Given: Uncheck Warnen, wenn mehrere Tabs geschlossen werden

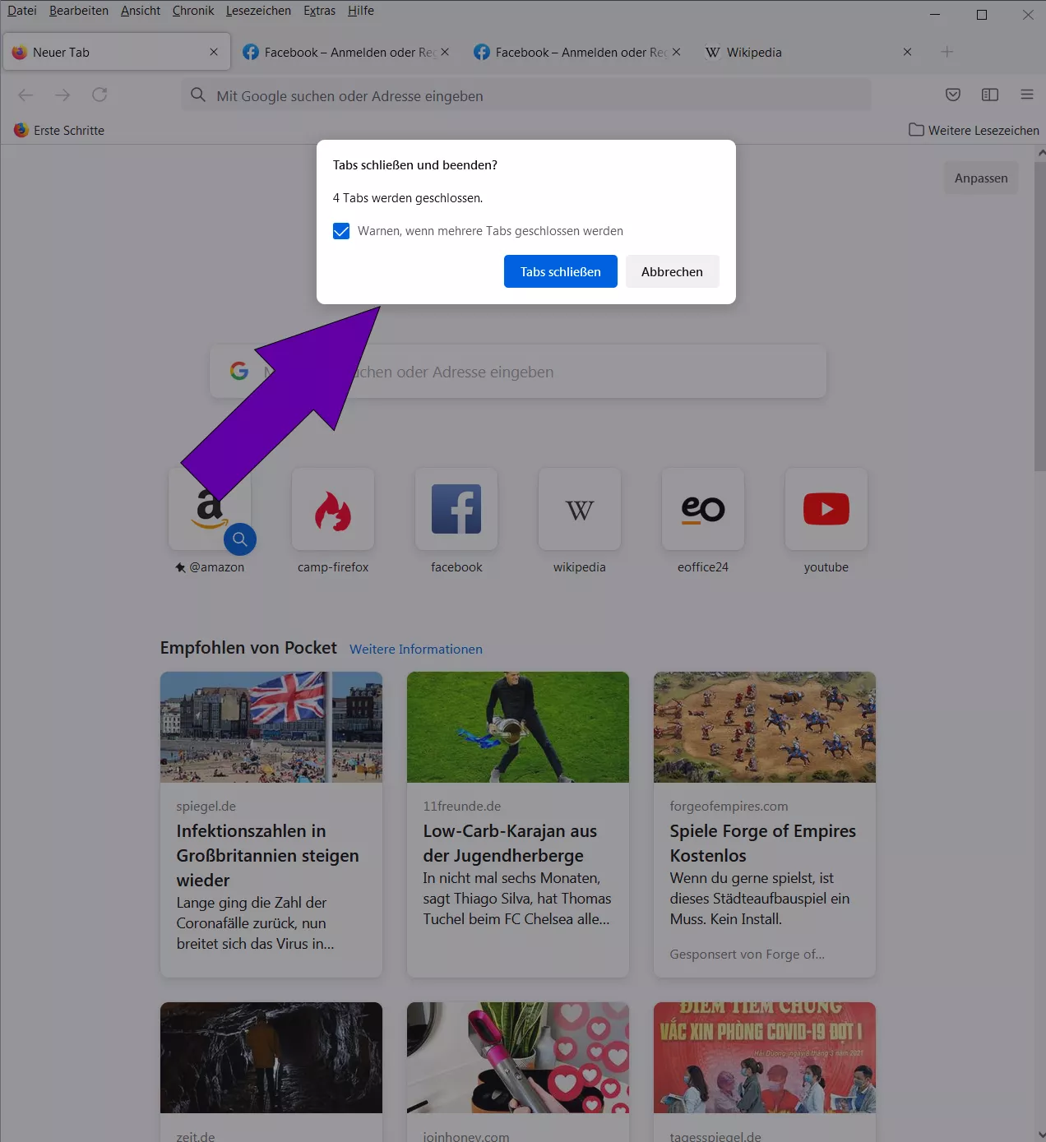Looking at the screenshot, I should click(x=341, y=231).
